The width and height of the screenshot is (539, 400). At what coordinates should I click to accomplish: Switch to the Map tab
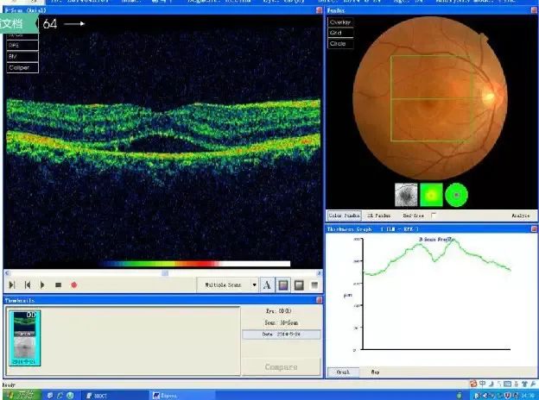coord(375,372)
